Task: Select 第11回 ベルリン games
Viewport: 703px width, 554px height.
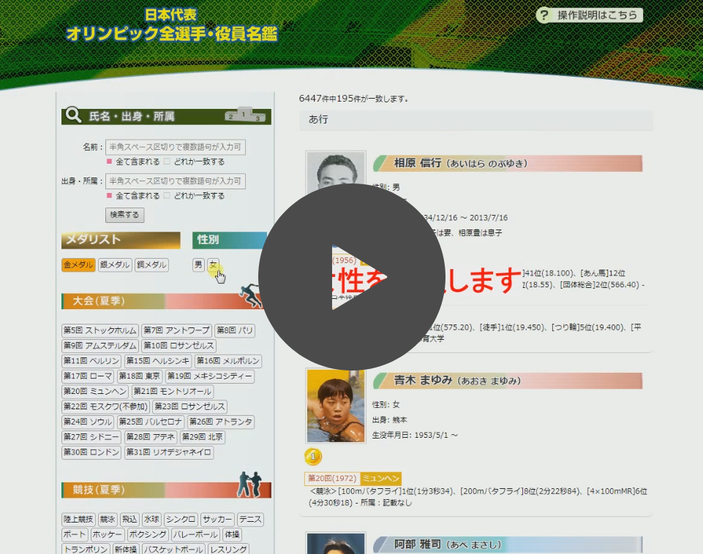Action: (91, 361)
